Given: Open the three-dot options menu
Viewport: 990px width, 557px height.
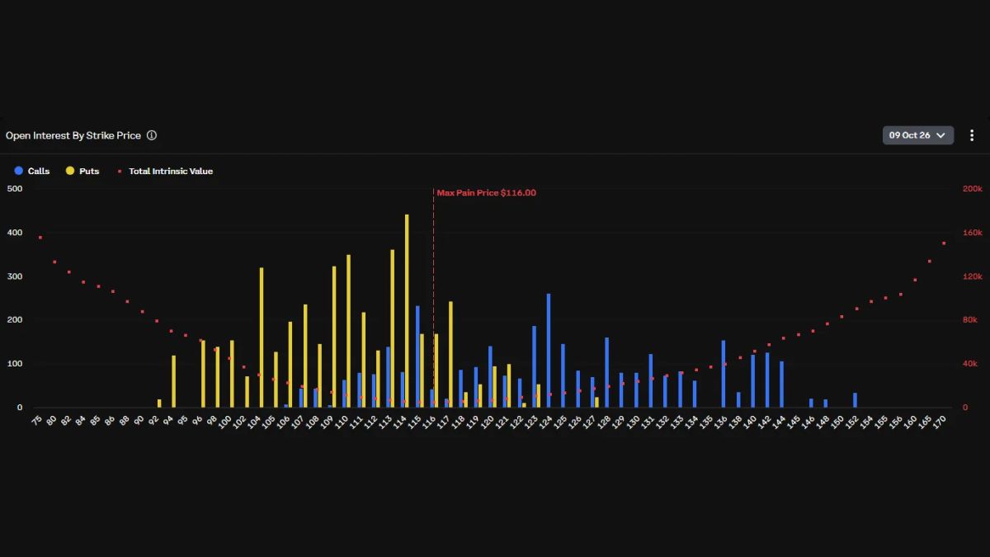Looking at the screenshot, I should (x=972, y=135).
